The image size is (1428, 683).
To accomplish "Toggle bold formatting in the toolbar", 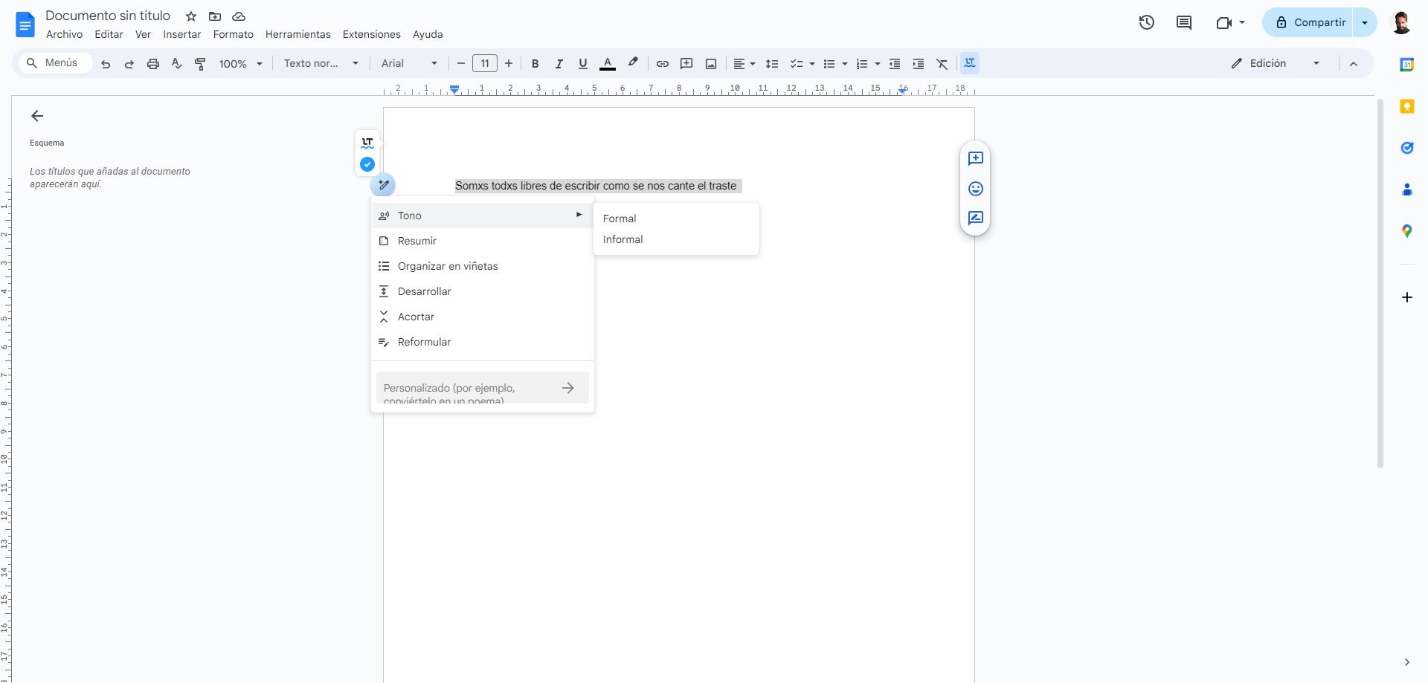I will 535,64.
